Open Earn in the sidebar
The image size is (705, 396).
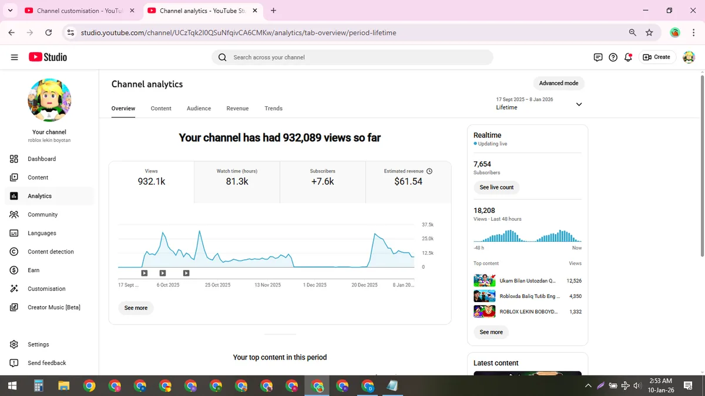coord(49,270)
